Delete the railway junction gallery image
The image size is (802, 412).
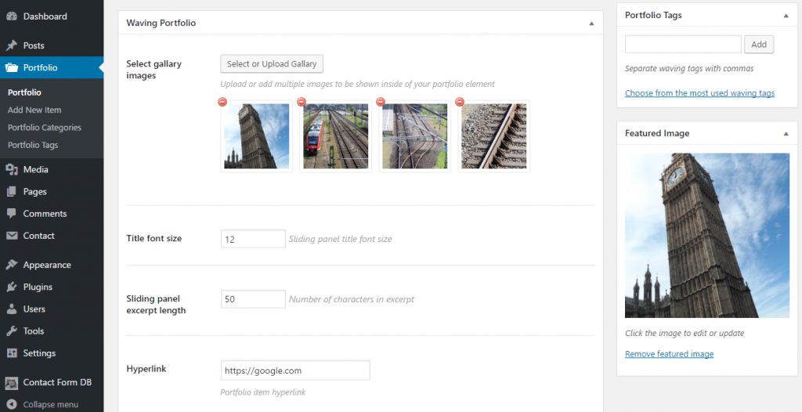pos(381,102)
